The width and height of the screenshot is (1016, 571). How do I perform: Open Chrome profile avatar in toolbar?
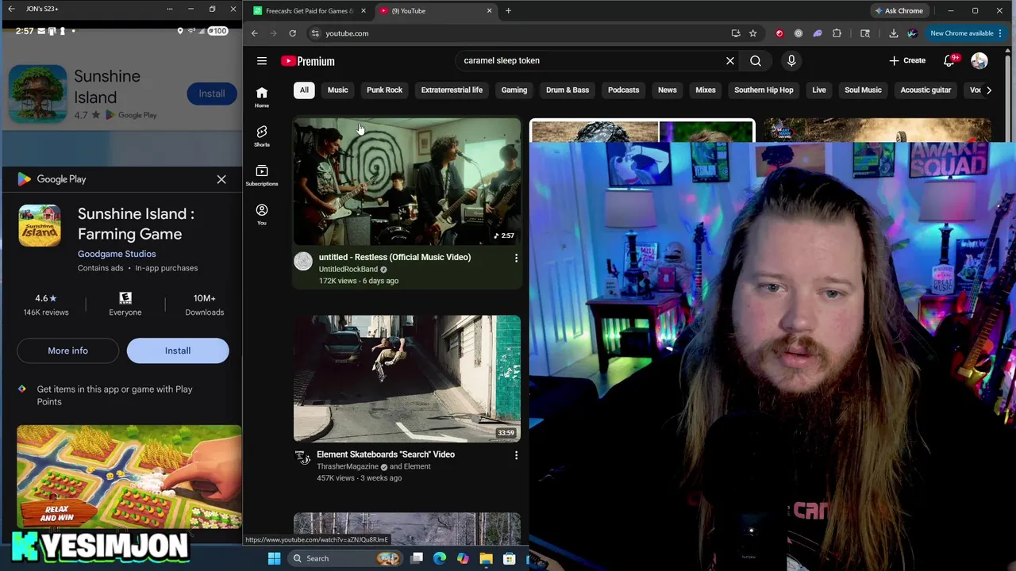click(x=912, y=33)
